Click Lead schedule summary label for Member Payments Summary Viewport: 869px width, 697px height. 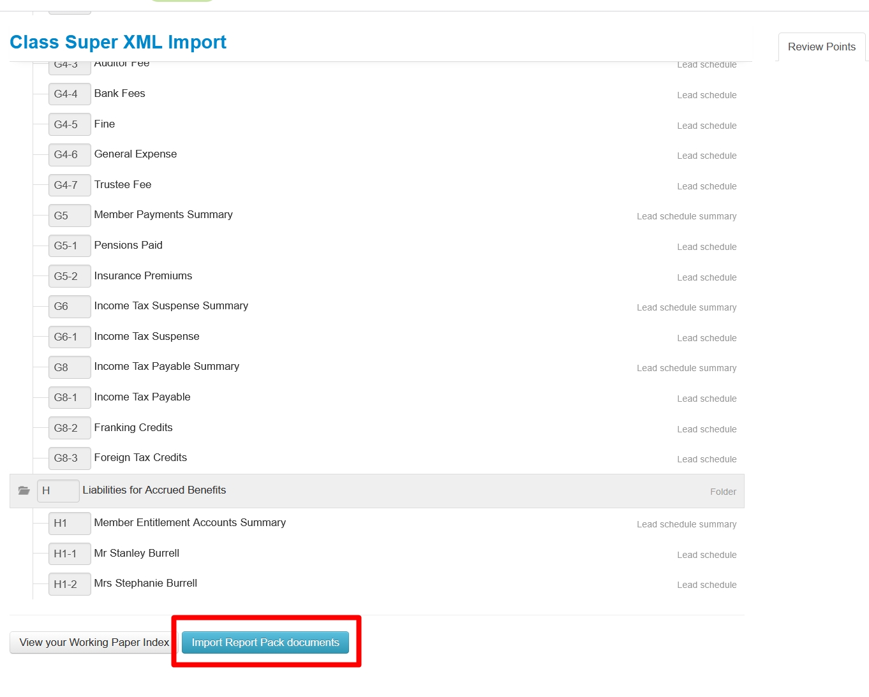(687, 216)
